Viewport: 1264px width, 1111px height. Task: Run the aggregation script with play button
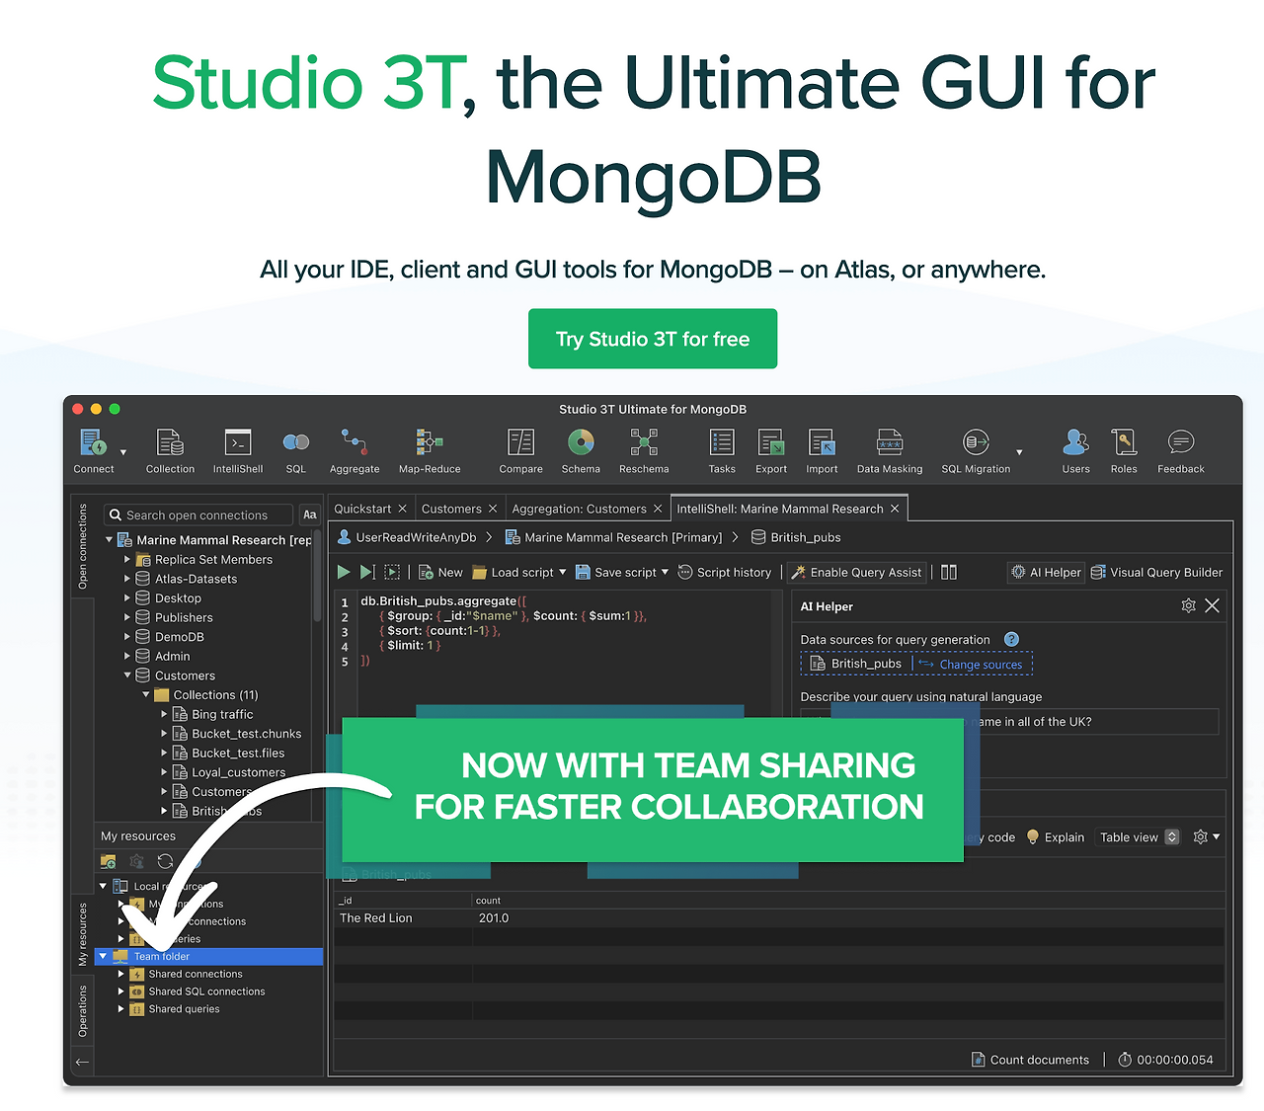(343, 572)
